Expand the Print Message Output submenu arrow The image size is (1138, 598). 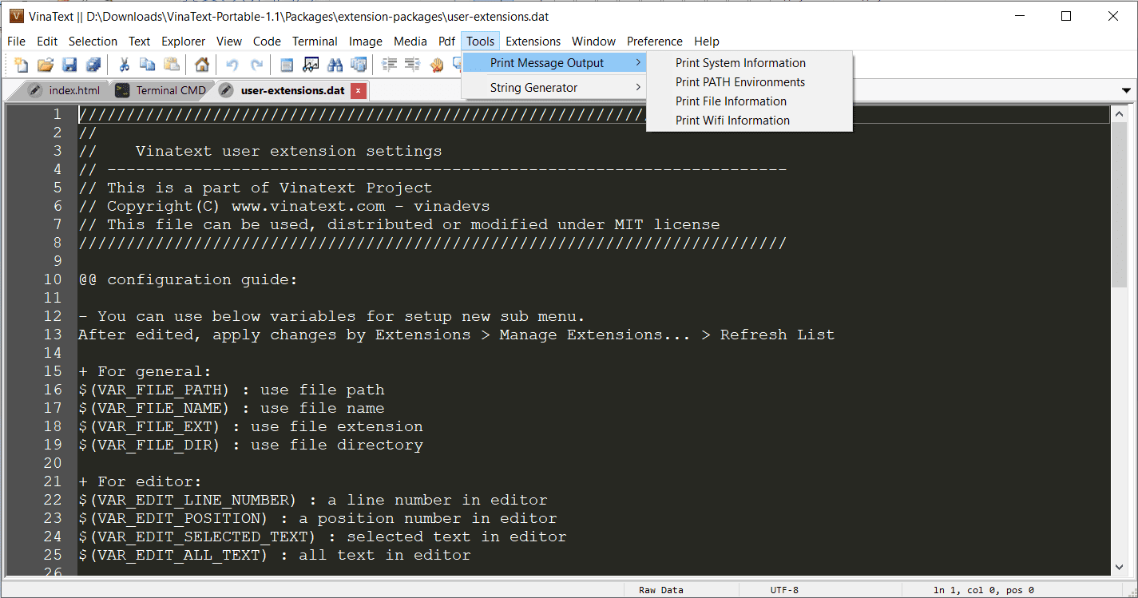point(638,63)
